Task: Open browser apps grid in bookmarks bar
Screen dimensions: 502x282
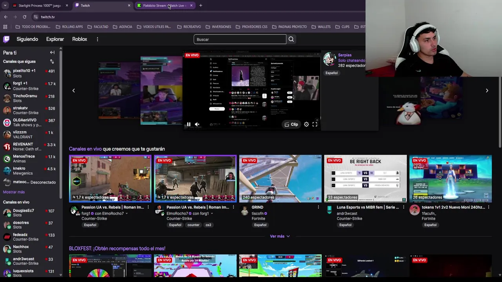Action: point(5,27)
